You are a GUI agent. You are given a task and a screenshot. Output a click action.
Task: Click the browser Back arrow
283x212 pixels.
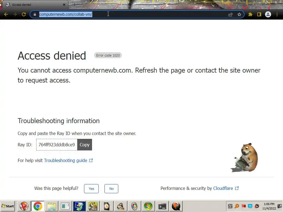[6, 14]
